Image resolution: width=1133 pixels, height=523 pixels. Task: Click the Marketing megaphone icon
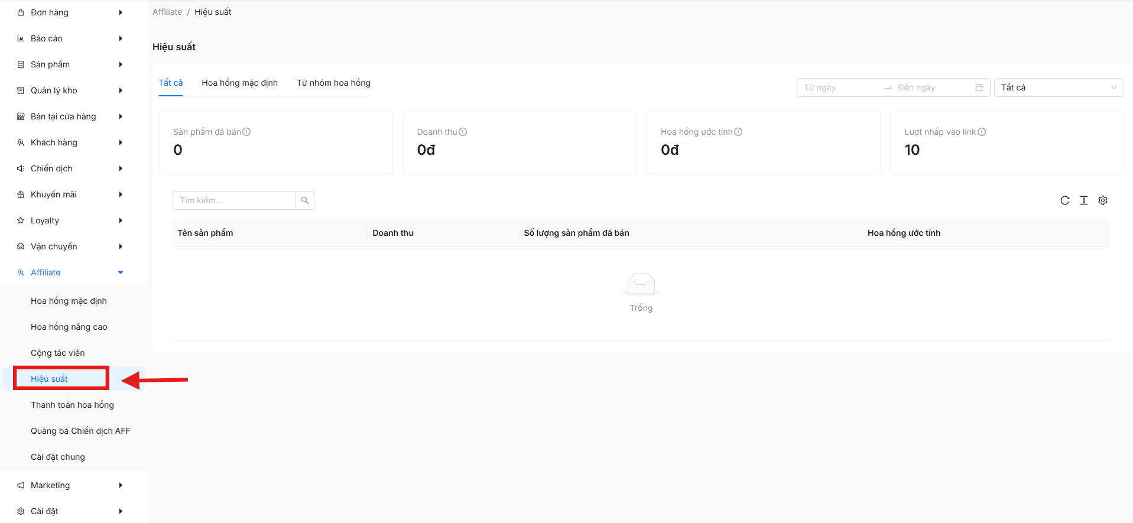[21, 485]
